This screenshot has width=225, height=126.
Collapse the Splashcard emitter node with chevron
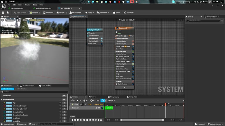click(125, 88)
